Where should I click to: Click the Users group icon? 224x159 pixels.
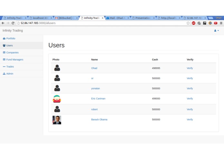click(x=4, y=45)
